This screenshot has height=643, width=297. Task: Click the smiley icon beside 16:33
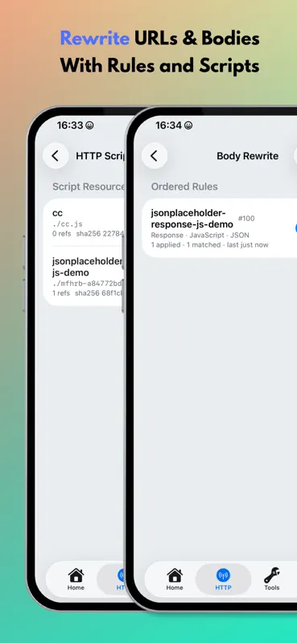[x=89, y=125]
